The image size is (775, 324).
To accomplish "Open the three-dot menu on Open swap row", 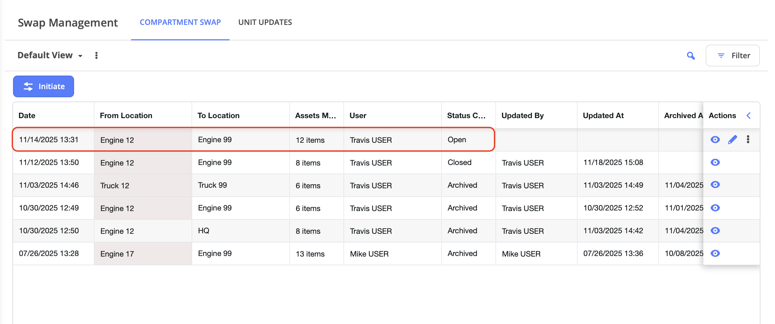I will [x=748, y=139].
